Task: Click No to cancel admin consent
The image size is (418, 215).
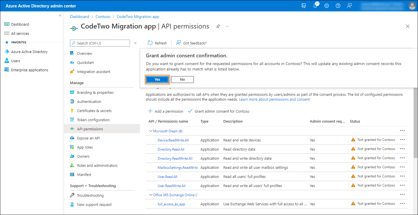Action: [182, 80]
